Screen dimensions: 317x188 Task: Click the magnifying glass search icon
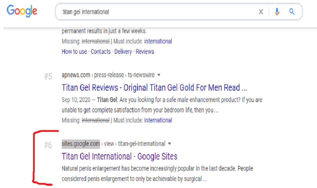tap(292, 12)
